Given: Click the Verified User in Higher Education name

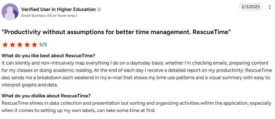Looking at the screenshot, I should tap(59, 9).
